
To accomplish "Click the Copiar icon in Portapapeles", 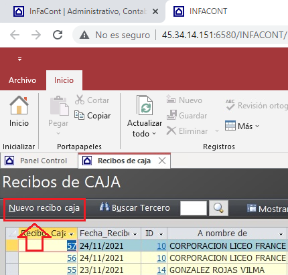I will (x=79, y=115).
